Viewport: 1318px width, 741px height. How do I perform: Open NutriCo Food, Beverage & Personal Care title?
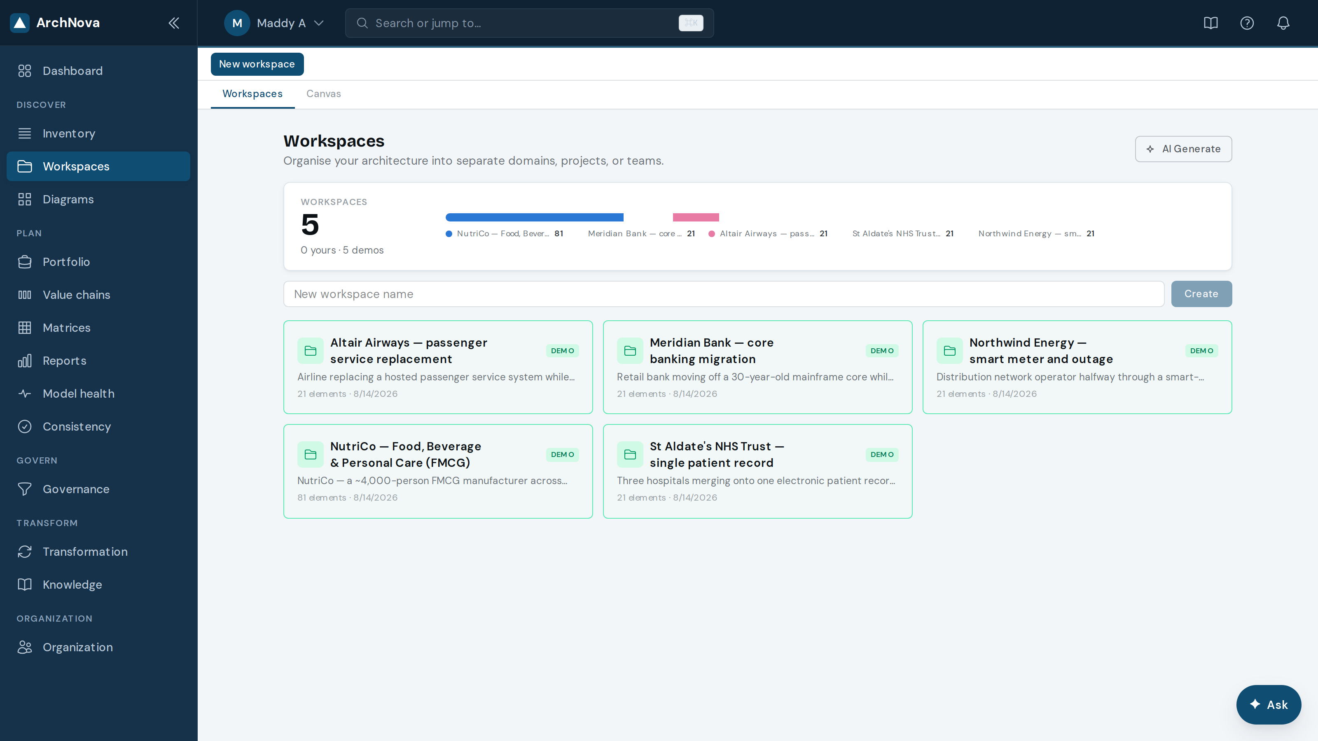click(x=406, y=454)
